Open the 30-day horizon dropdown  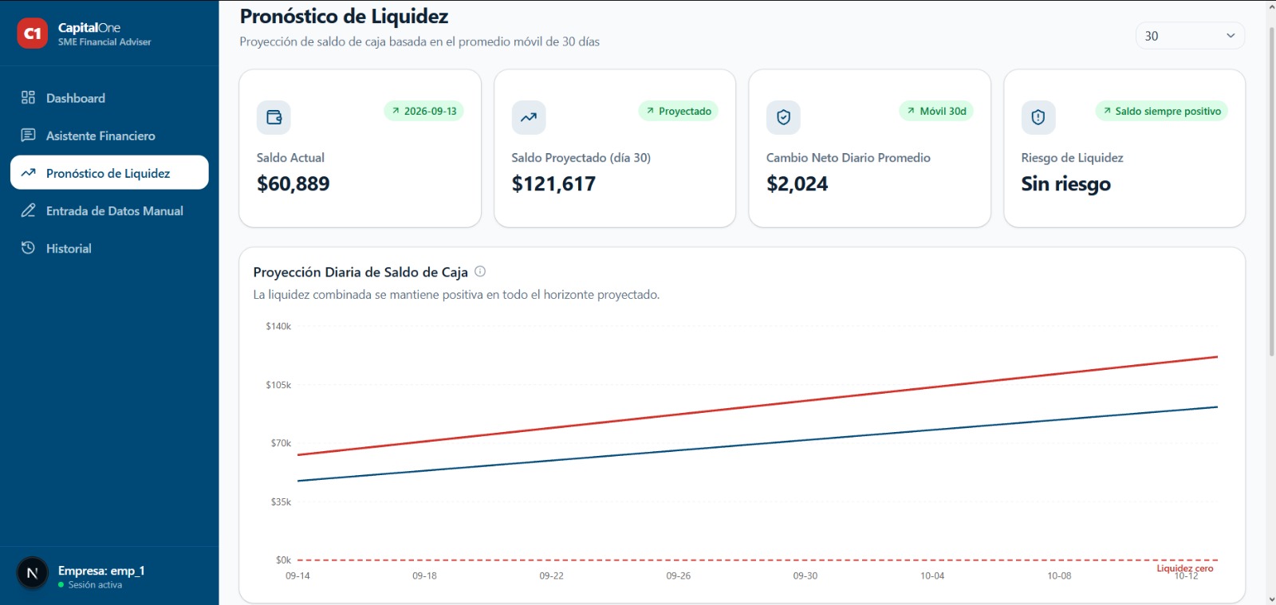pyautogui.click(x=1190, y=36)
